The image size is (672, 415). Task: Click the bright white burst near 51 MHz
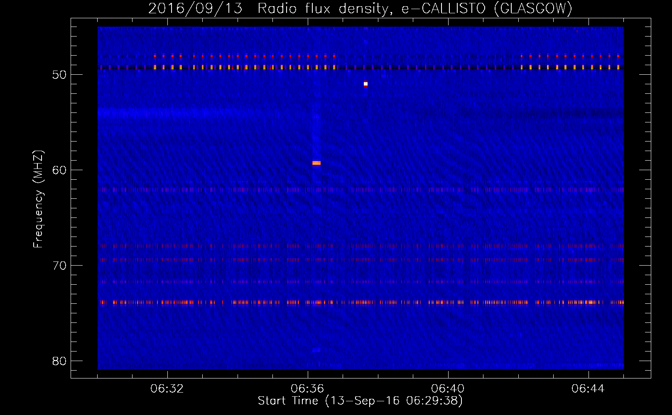365,84
